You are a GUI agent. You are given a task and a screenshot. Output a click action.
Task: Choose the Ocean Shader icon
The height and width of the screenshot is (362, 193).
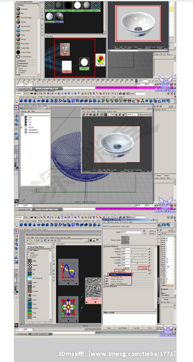point(18,30)
